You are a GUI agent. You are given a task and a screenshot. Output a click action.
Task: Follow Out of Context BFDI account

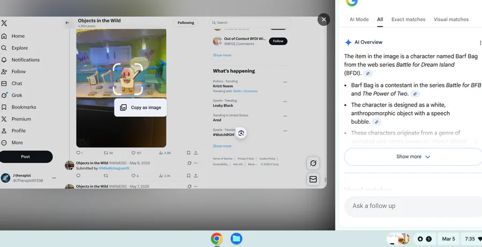[x=278, y=41]
